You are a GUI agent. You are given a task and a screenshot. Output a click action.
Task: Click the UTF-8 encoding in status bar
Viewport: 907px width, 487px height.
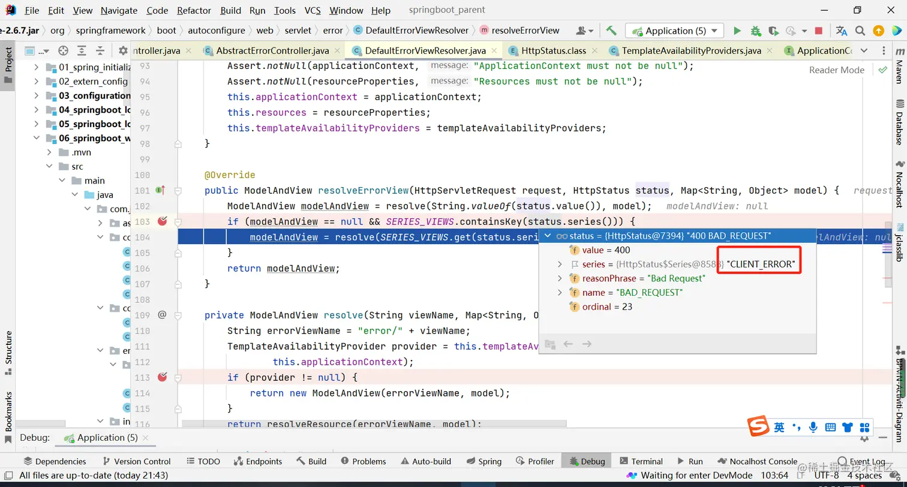[x=827, y=475]
